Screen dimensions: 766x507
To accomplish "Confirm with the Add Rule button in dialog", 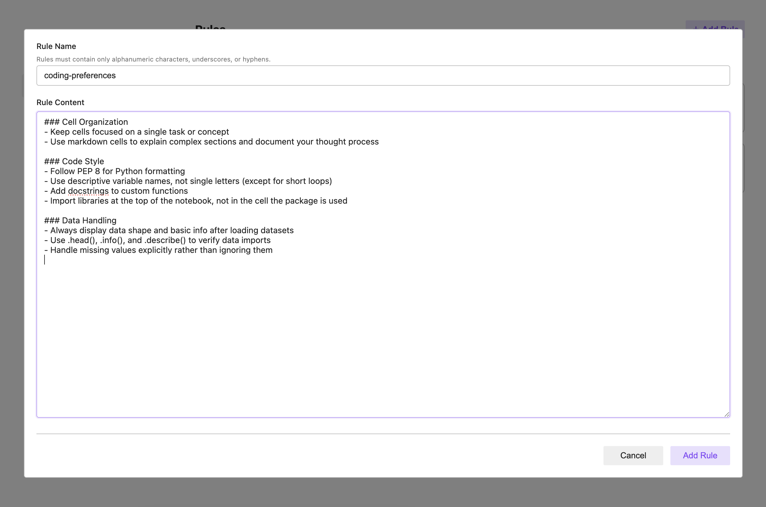I will [x=700, y=455].
